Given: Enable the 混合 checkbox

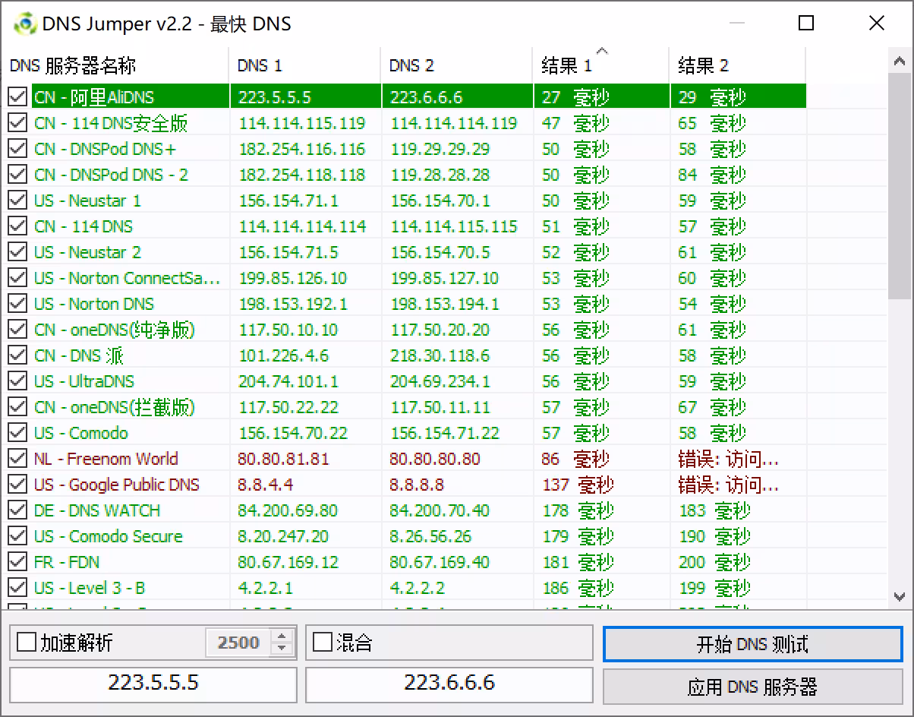Looking at the screenshot, I should (323, 643).
